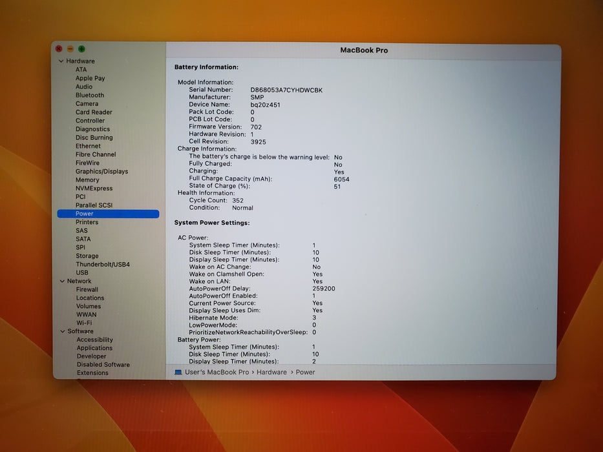The width and height of the screenshot is (603, 452).
Task: Click Power in the path bar
Action: click(x=305, y=373)
